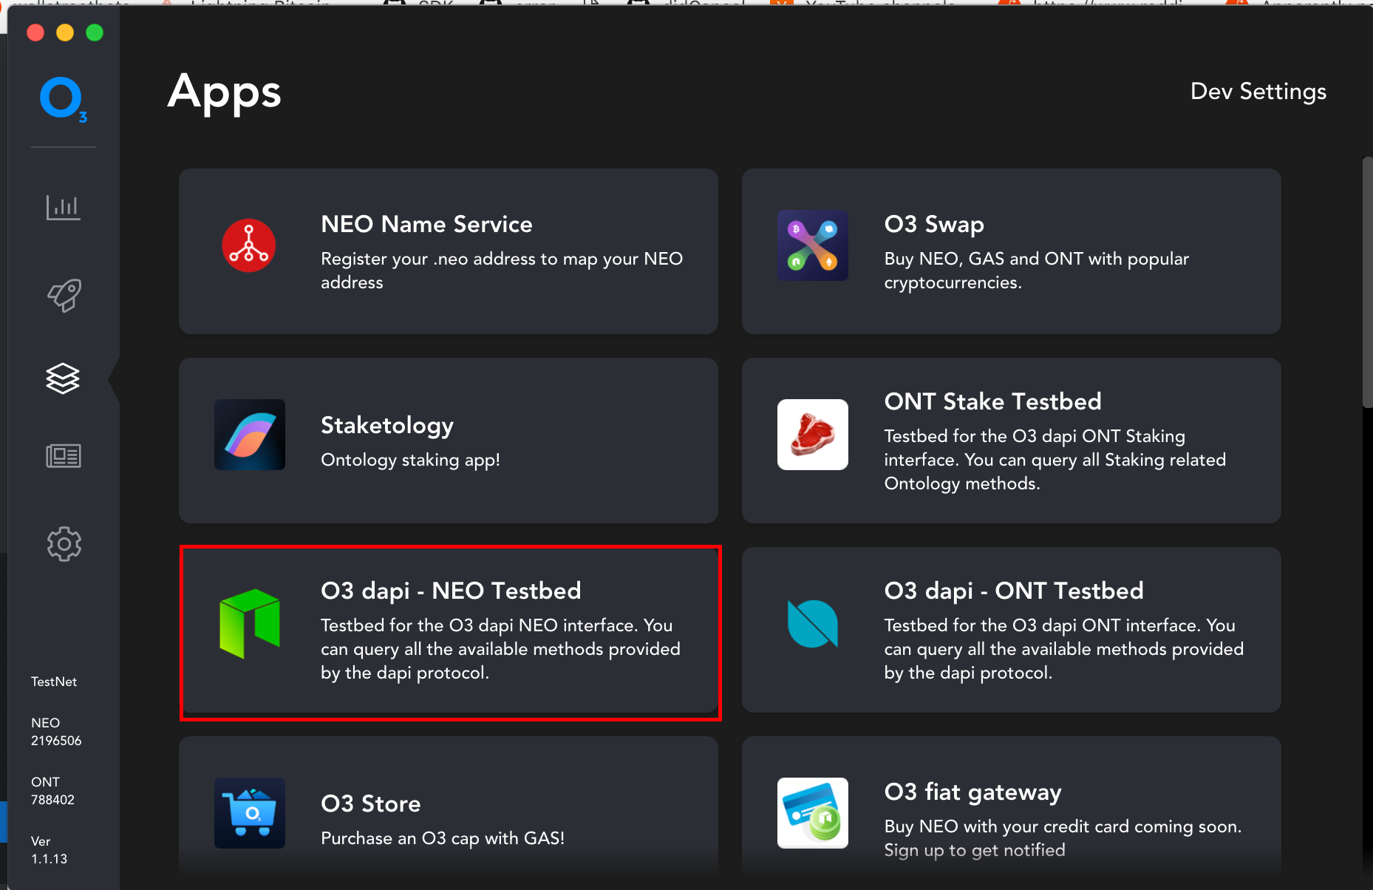This screenshot has width=1373, height=890.
Task: Click the ONT Testbed teal logo
Action: (813, 623)
